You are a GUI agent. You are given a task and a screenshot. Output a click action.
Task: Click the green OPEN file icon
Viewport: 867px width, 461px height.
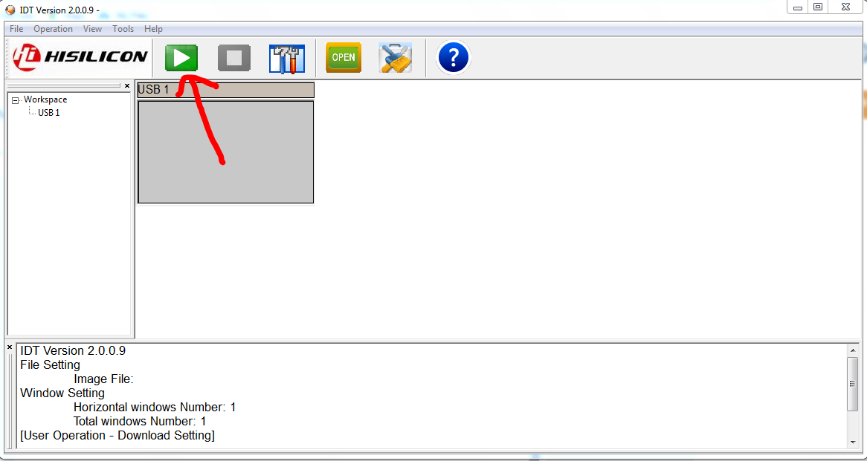tap(344, 57)
